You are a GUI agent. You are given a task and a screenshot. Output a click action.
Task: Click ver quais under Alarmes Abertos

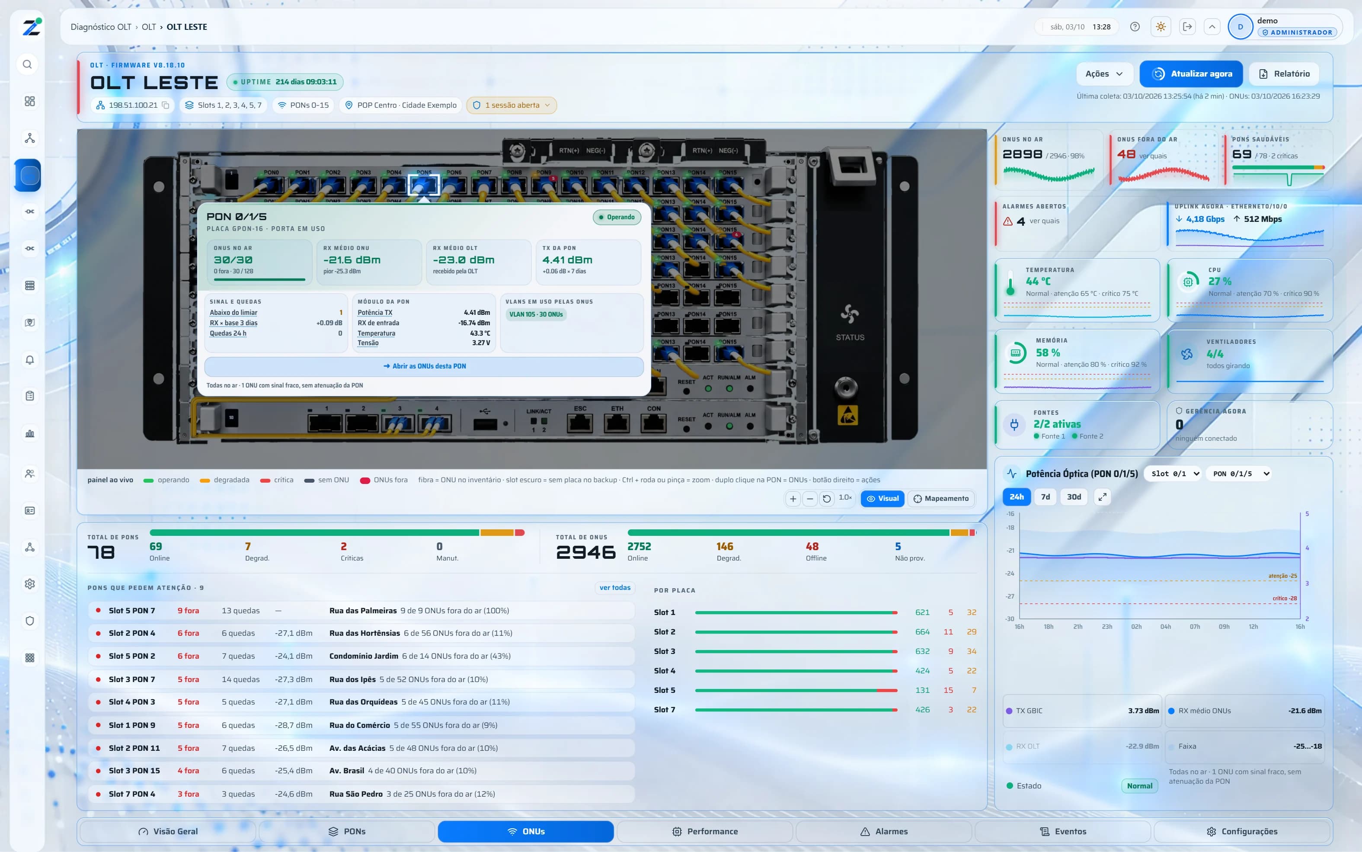pyautogui.click(x=1044, y=221)
